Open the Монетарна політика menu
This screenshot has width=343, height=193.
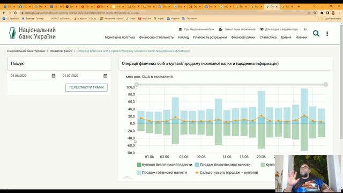[120, 37]
